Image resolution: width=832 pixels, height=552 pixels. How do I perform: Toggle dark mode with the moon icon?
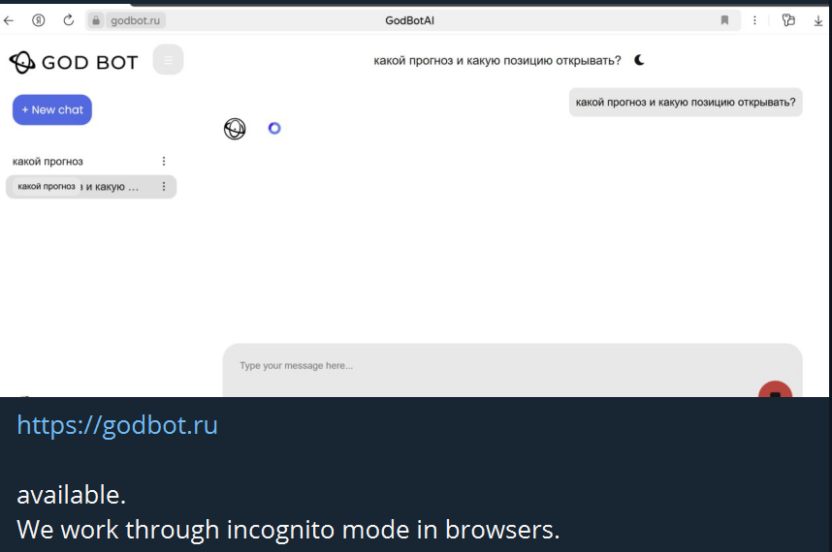point(639,60)
